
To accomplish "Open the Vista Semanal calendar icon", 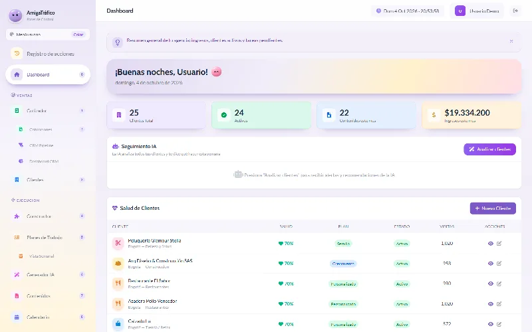I will (x=21, y=256).
